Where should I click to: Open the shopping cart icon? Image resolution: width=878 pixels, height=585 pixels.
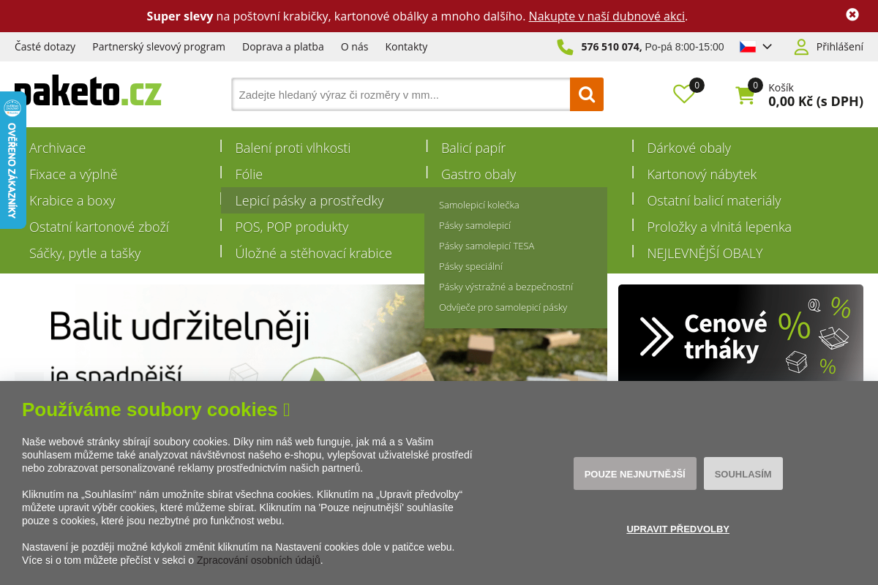click(x=746, y=94)
